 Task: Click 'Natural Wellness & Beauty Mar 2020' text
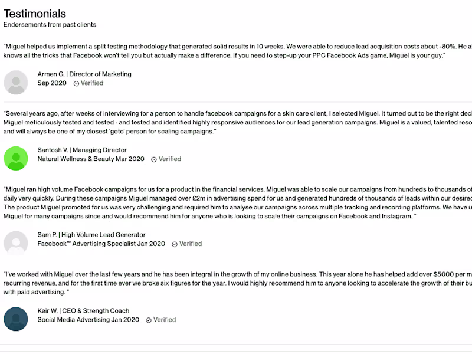pyautogui.click(x=91, y=159)
